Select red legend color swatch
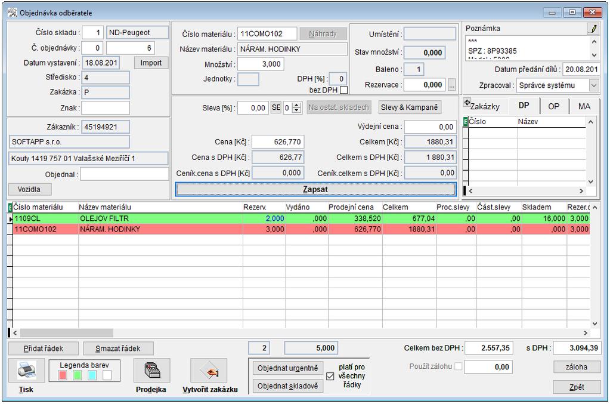Viewport: 610px width, 404px height. [x=62, y=375]
